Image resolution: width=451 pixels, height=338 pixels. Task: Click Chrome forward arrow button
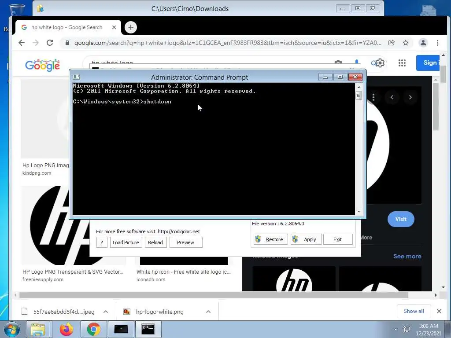[x=36, y=43]
